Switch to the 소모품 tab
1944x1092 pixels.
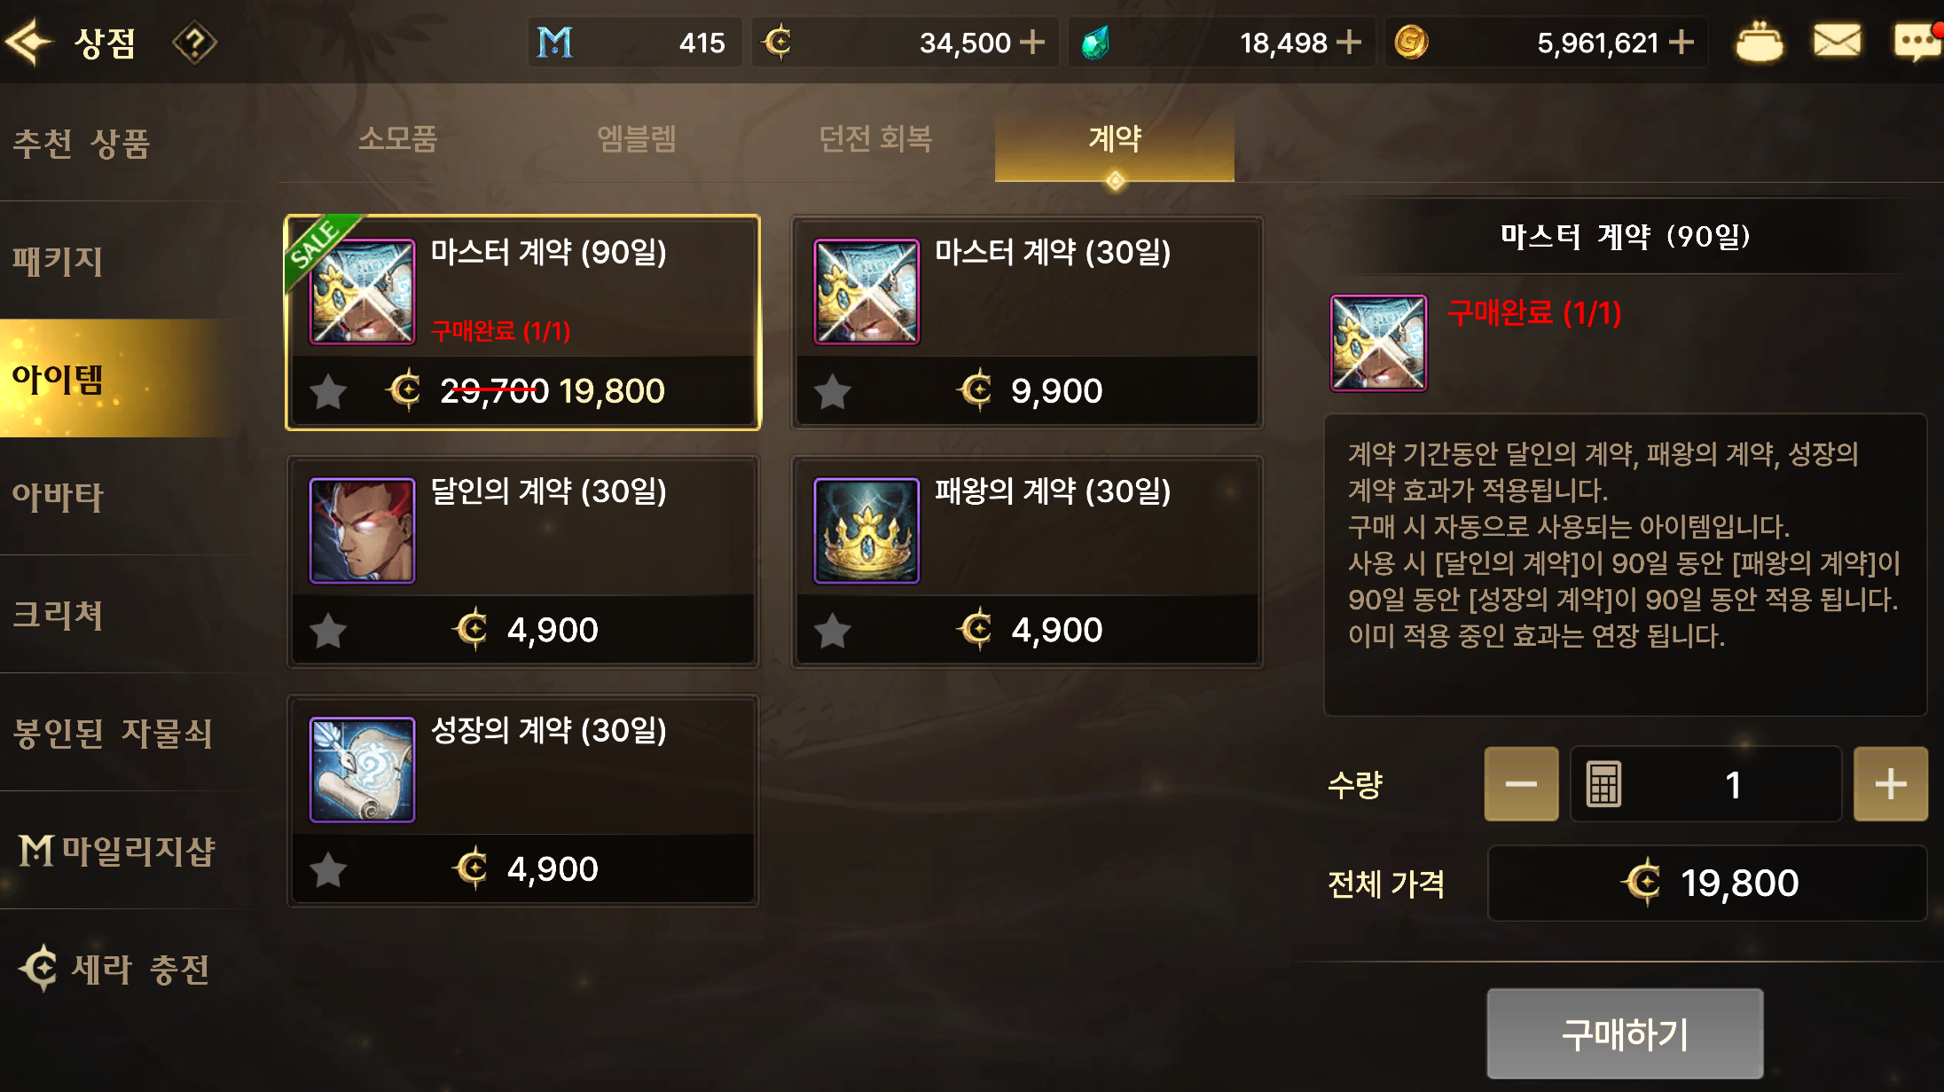[x=397, y=138]
